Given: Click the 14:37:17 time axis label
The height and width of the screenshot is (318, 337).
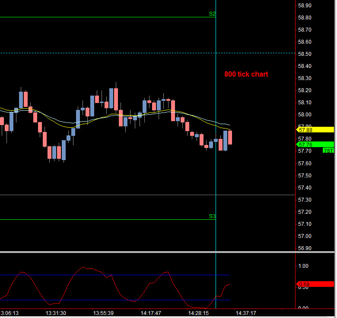Looking at the screenshot, I should point(246,313).
